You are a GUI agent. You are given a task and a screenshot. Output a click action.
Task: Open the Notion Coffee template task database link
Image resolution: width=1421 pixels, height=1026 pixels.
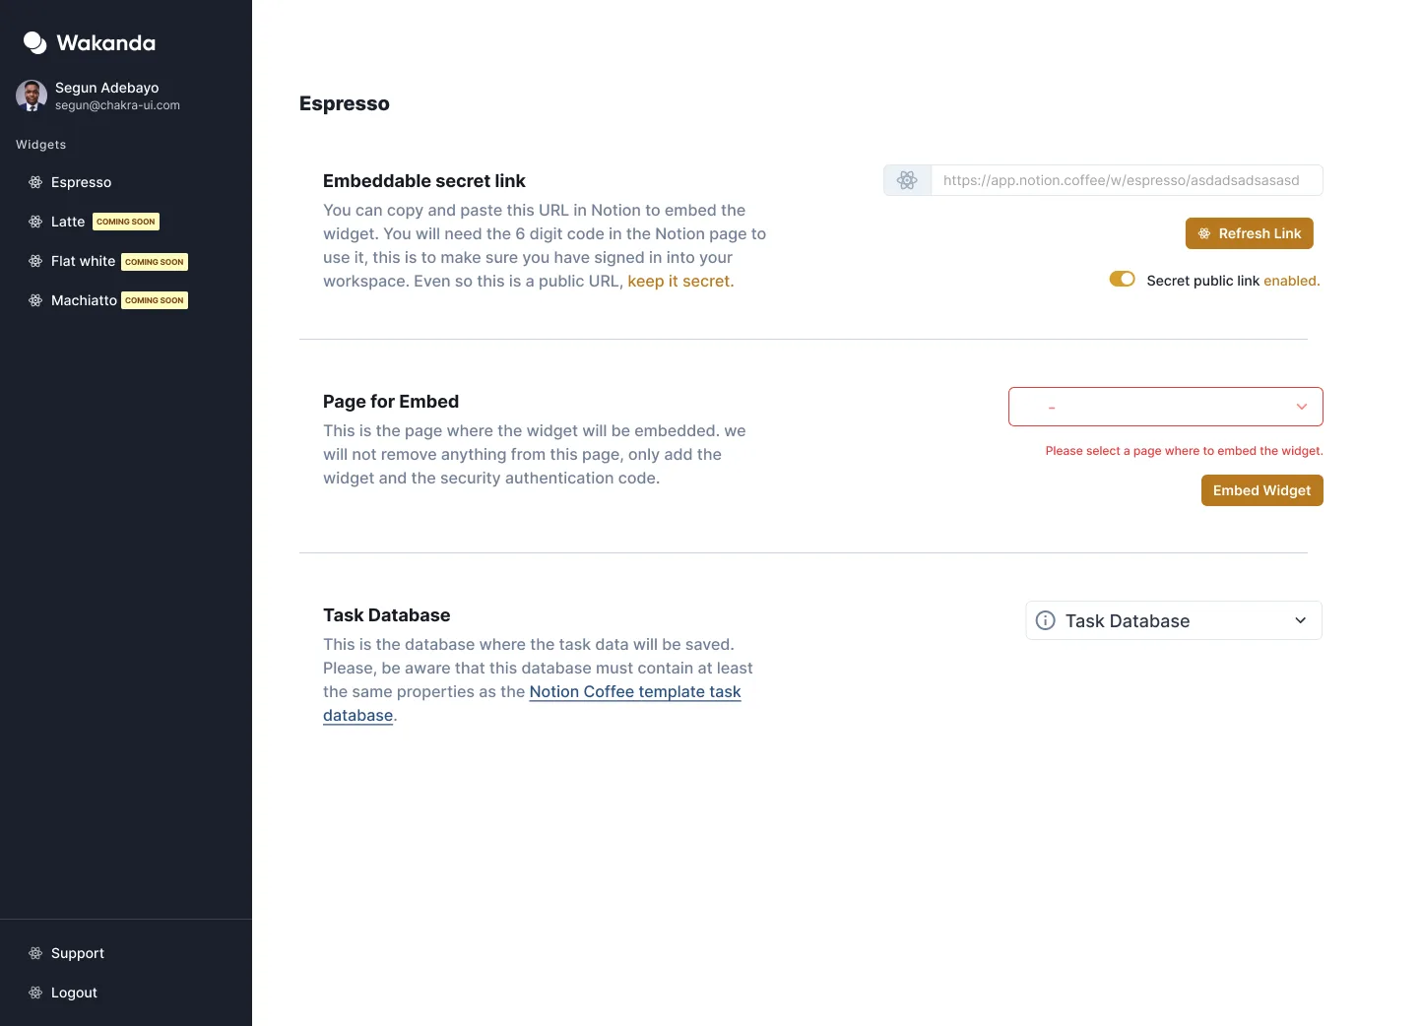[x=635, y=692]
